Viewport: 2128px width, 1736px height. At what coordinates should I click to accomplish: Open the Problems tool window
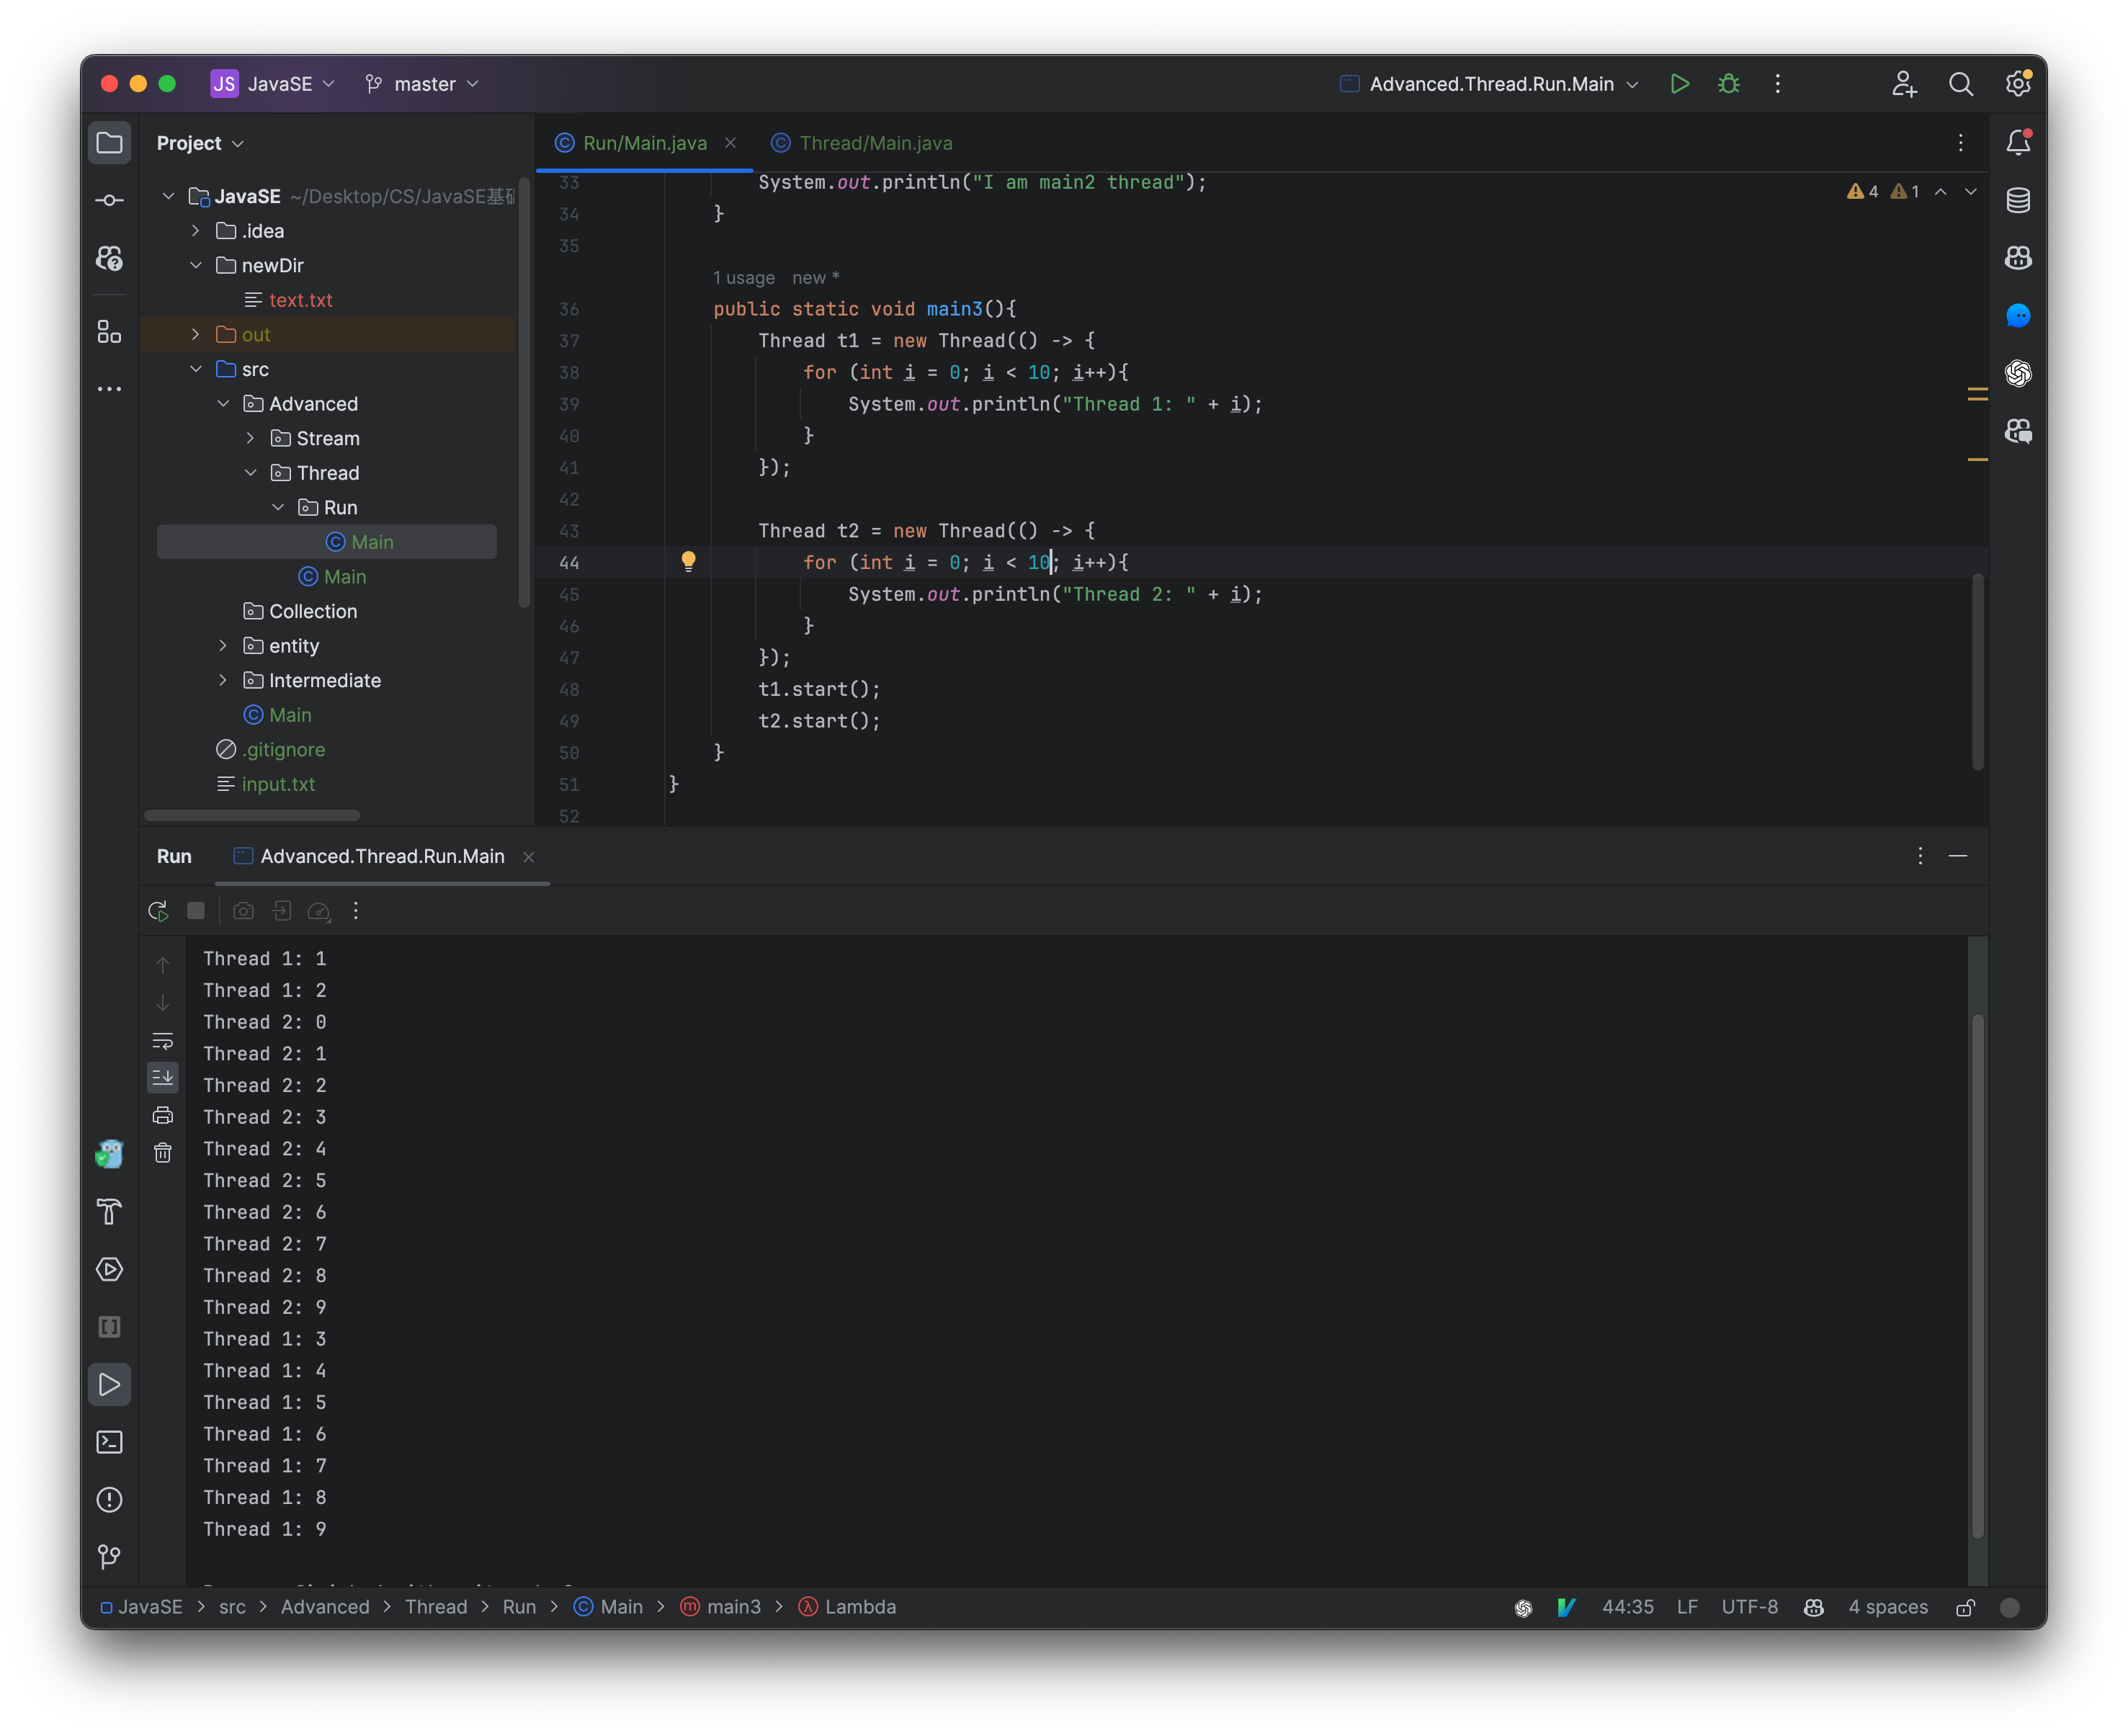click(109, 1499)
